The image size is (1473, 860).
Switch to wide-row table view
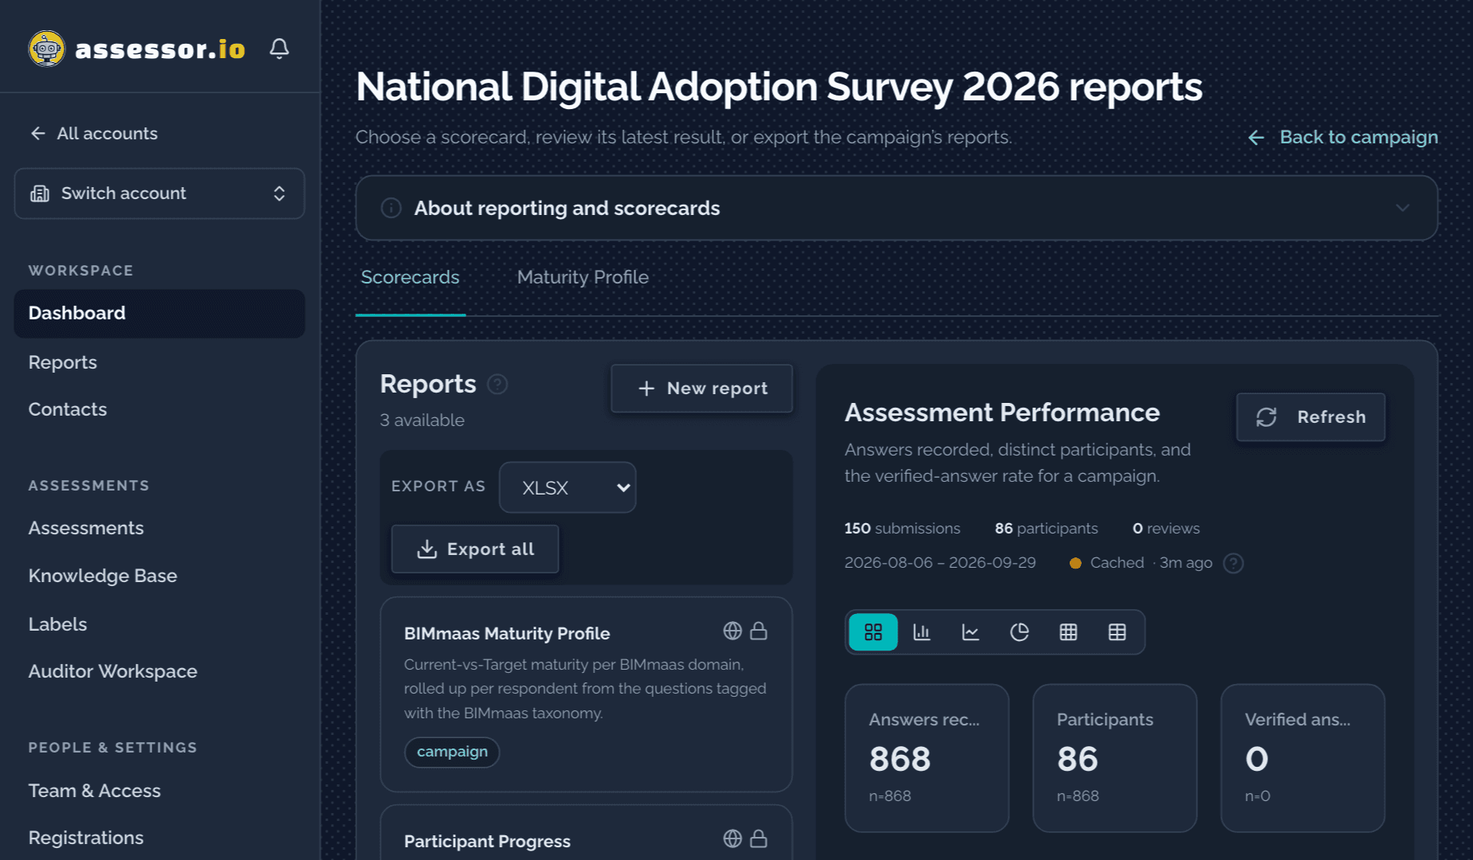(x=1118, y=632)
